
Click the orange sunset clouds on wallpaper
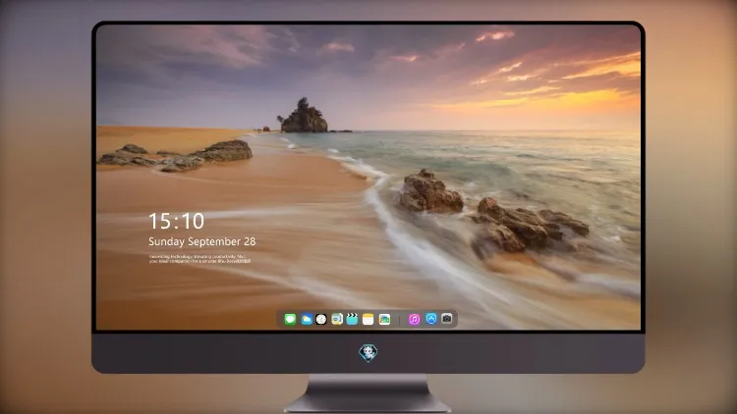pos(564,82)
